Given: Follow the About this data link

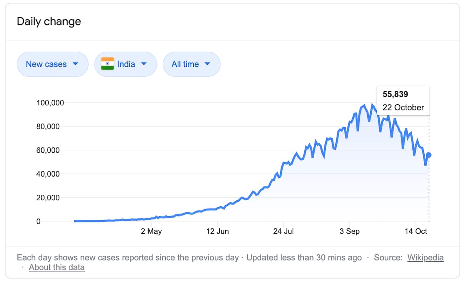Looking at the screenshot, I should 56,267.
